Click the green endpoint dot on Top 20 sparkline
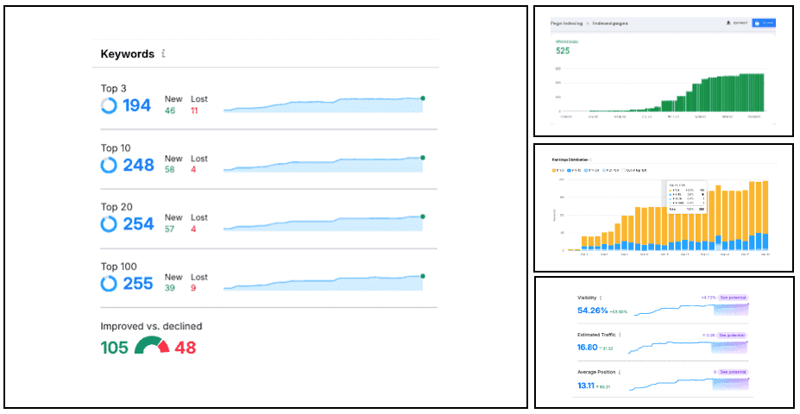 423,216
